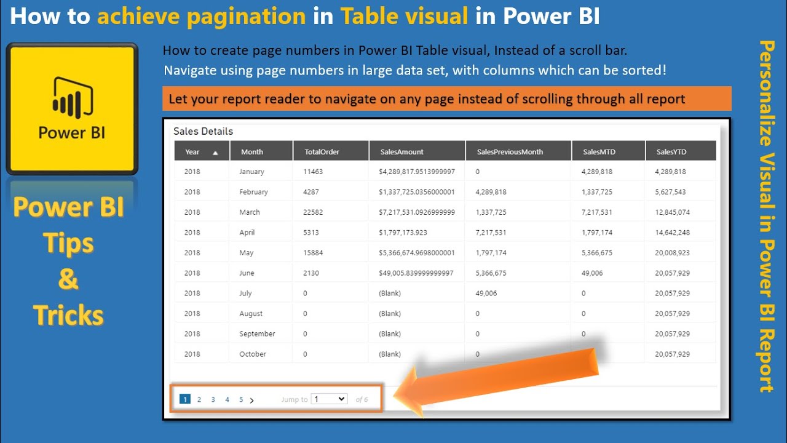787x443 pixels.
Task: Sort by the SalesPreviousMonth column header
Action: 518,151
